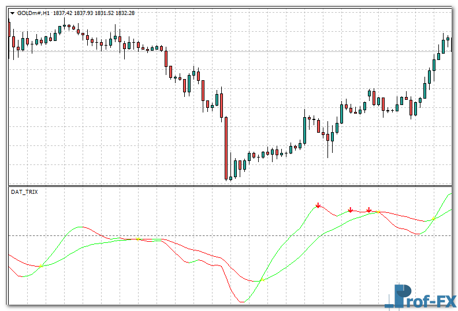Open chart menu via triangle beside GOLDm#
458x311 pixels.
click(12, 13)
